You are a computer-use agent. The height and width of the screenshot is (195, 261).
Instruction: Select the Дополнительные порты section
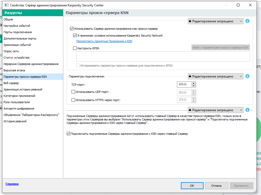(33, 38)
